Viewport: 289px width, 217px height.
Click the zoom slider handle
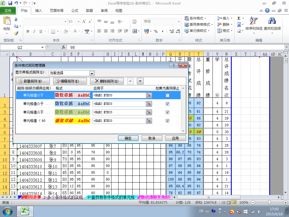269,202
